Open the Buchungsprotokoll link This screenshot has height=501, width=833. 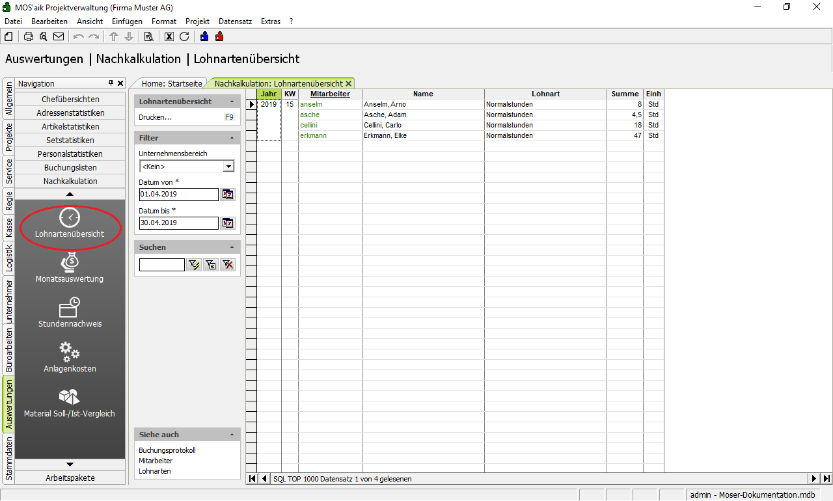(167, 450)
